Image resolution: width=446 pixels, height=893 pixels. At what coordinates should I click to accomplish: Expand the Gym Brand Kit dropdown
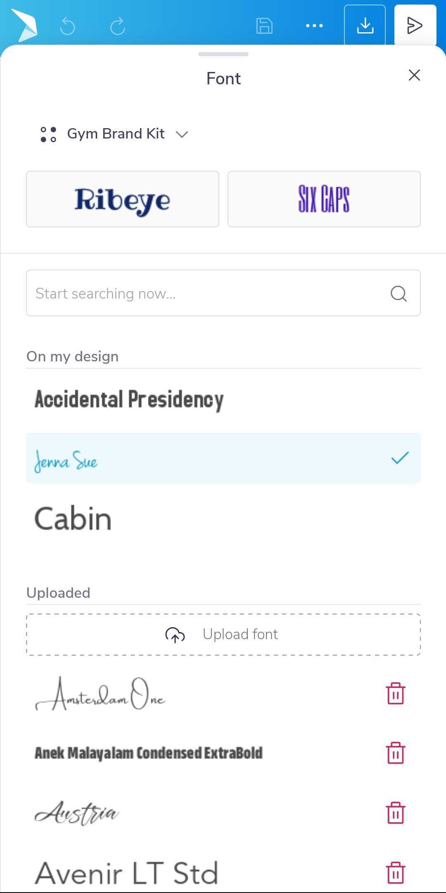[x=114, y=134]
